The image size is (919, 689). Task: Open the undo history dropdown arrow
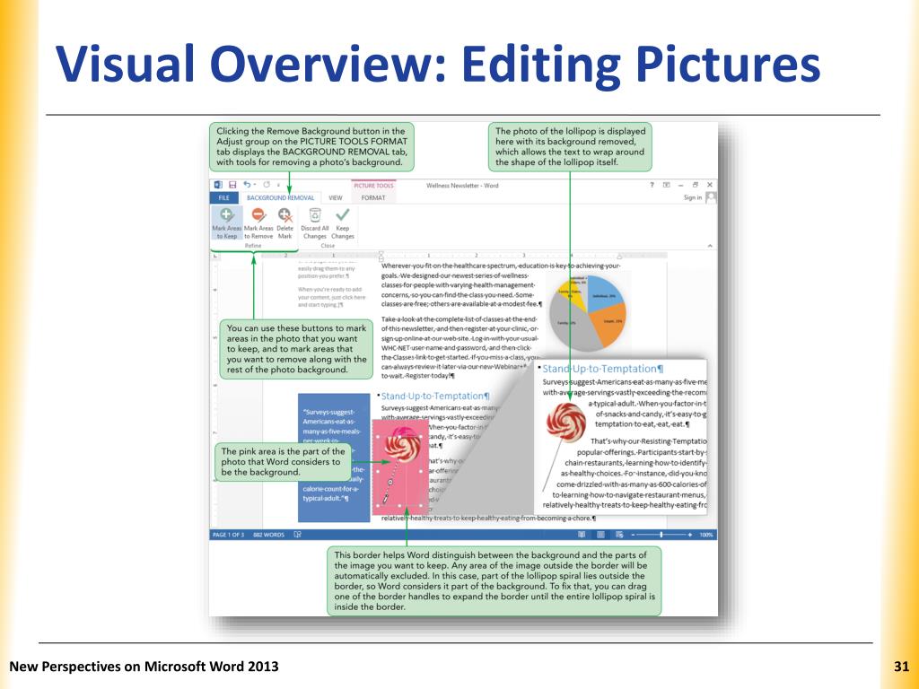(x=254, y=185)
